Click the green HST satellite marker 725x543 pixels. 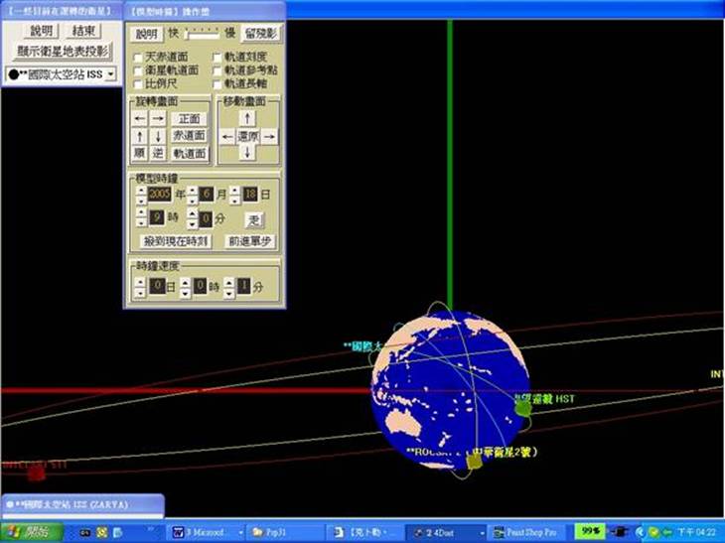[523, 405]
